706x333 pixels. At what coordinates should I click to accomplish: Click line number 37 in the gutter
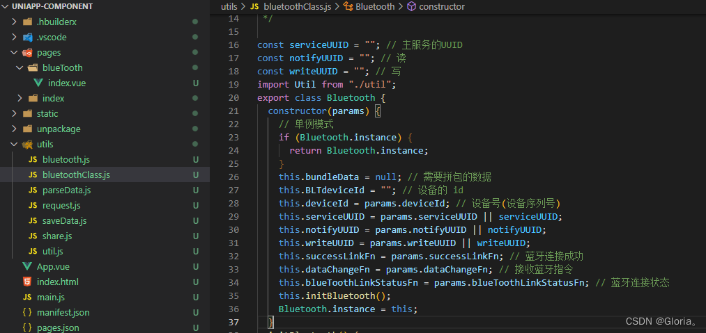click(233, 322)
